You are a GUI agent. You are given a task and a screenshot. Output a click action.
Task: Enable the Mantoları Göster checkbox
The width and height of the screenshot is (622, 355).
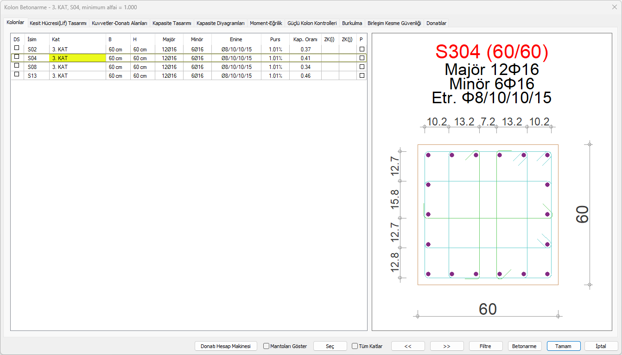click(267, 346)
